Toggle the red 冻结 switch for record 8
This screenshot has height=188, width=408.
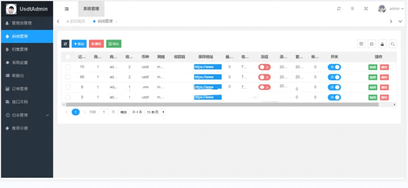point(264,87)
